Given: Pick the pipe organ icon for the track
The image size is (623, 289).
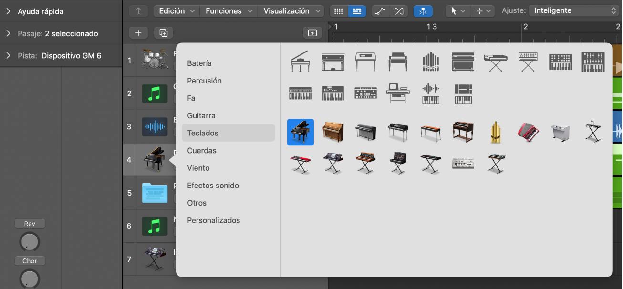Looking at the screenshot, I should pyautogui.click(x=496, y=132).
